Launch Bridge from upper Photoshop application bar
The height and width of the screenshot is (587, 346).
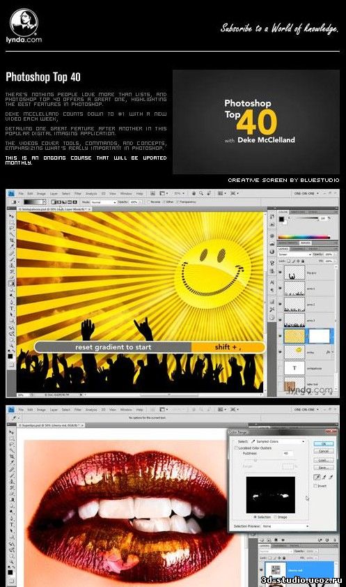[x=153, y=193]
